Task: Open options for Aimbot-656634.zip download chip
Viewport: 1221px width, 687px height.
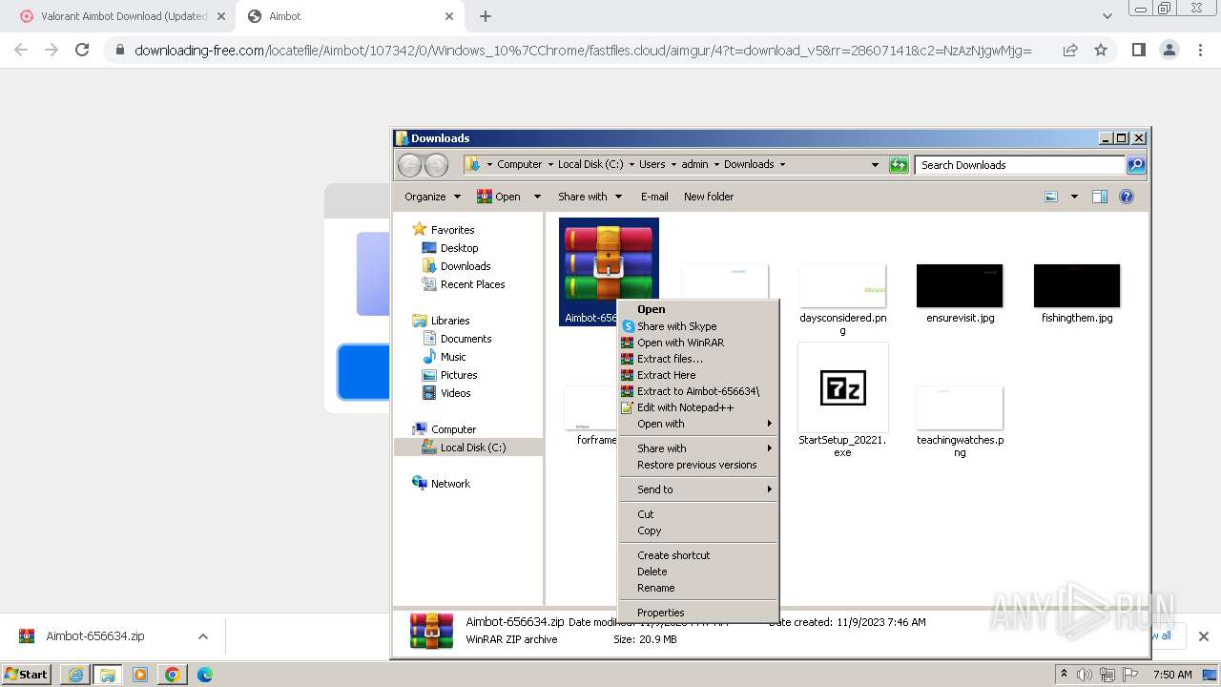Action: click(202, 636)
